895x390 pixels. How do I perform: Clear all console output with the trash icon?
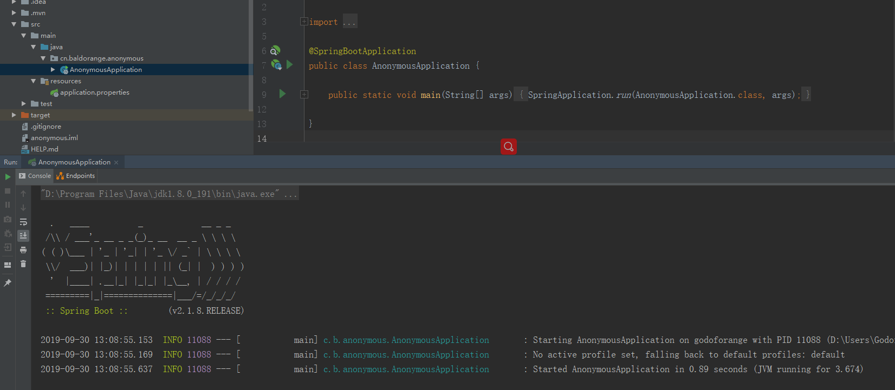coord(23,264)
